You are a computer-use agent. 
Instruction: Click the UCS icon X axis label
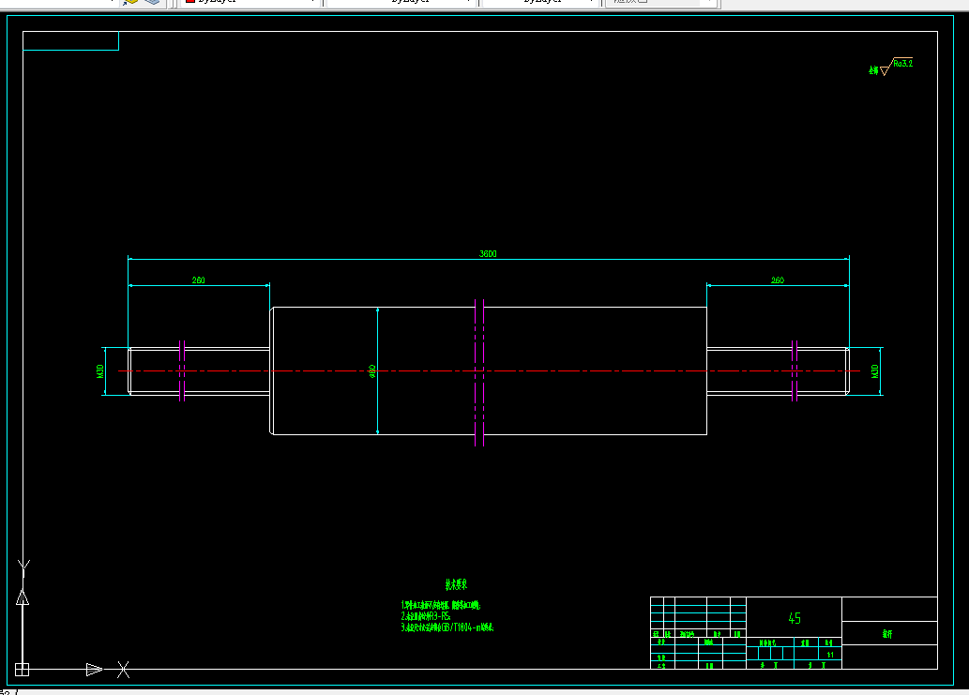click(x=124, y=670)
